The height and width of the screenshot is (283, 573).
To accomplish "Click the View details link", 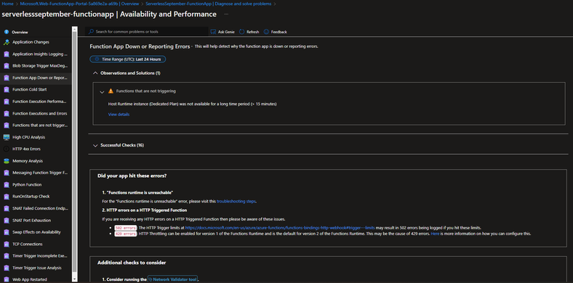I will tap(119, 115).
